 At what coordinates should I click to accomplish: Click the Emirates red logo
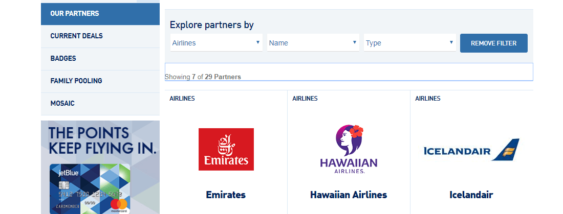pos(226,149)
